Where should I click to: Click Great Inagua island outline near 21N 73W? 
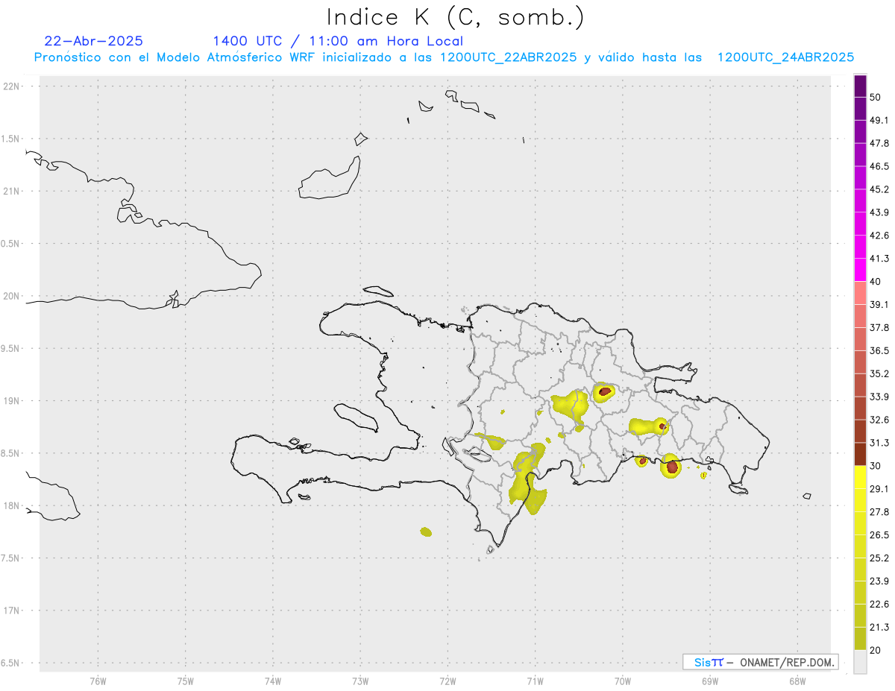331,179
